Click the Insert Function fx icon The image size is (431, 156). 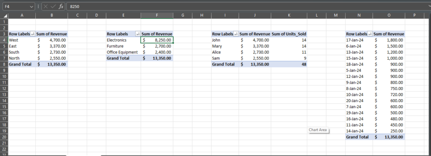coord(61,6)
